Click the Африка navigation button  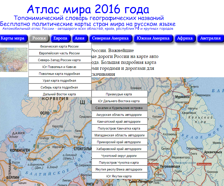pos(185,38)
